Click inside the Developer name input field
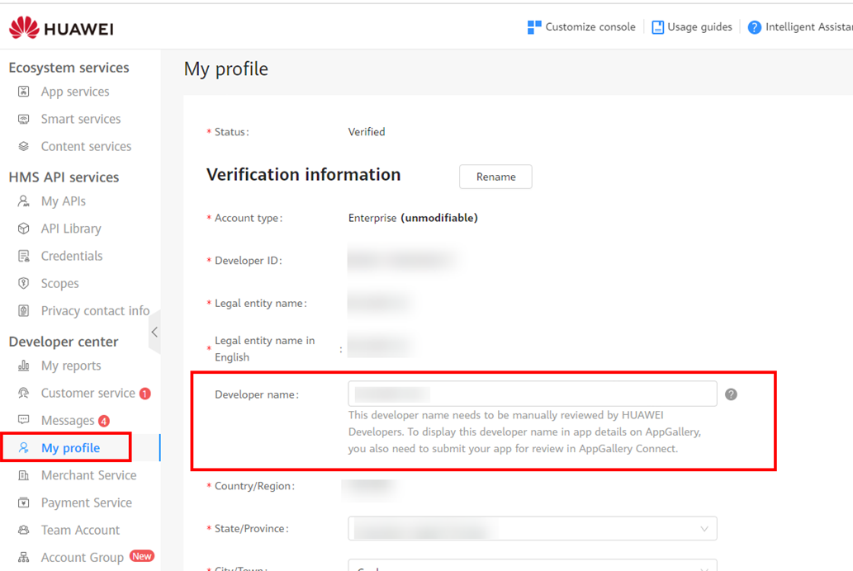This screenshot has height=571, width=853. tap(532, 394)
